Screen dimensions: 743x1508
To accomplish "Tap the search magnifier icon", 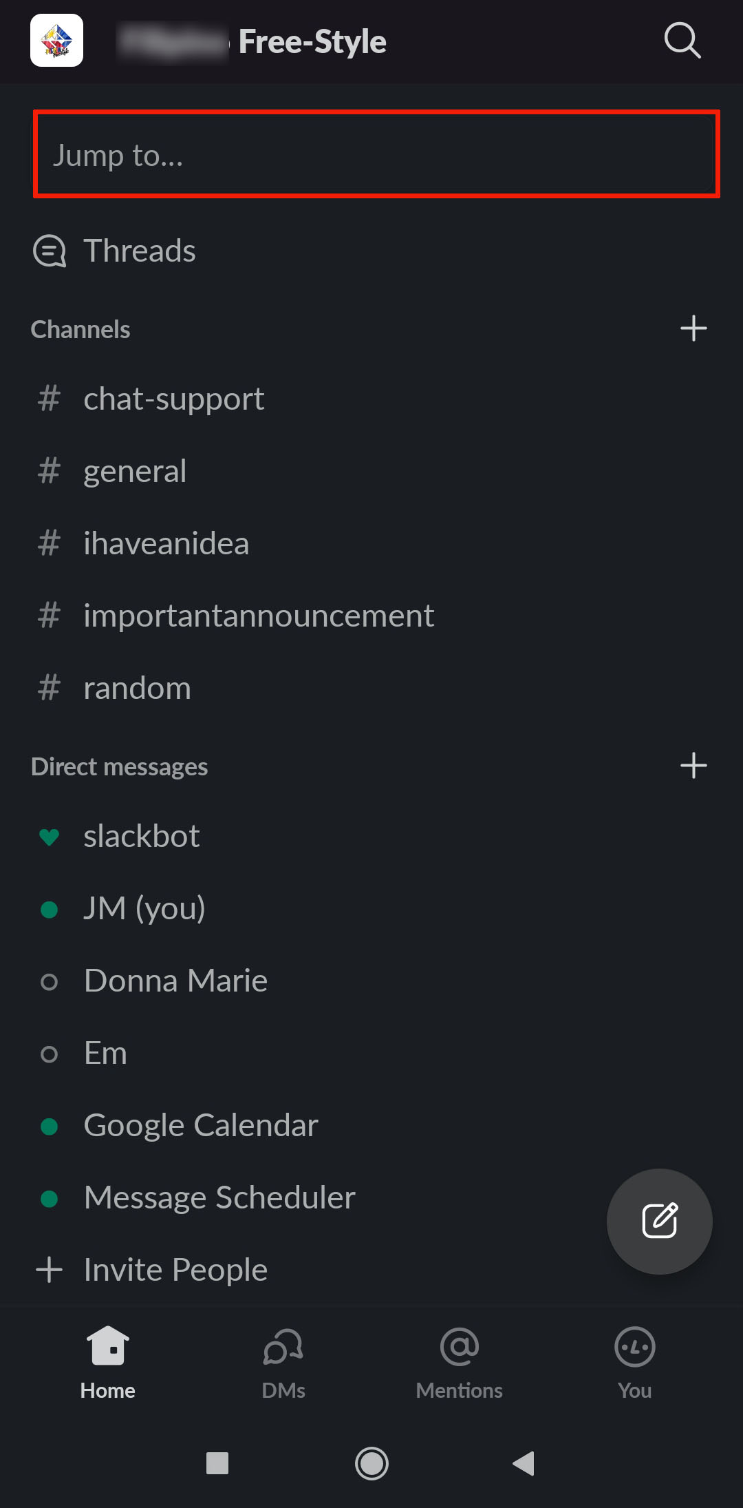I will point(682,41).
